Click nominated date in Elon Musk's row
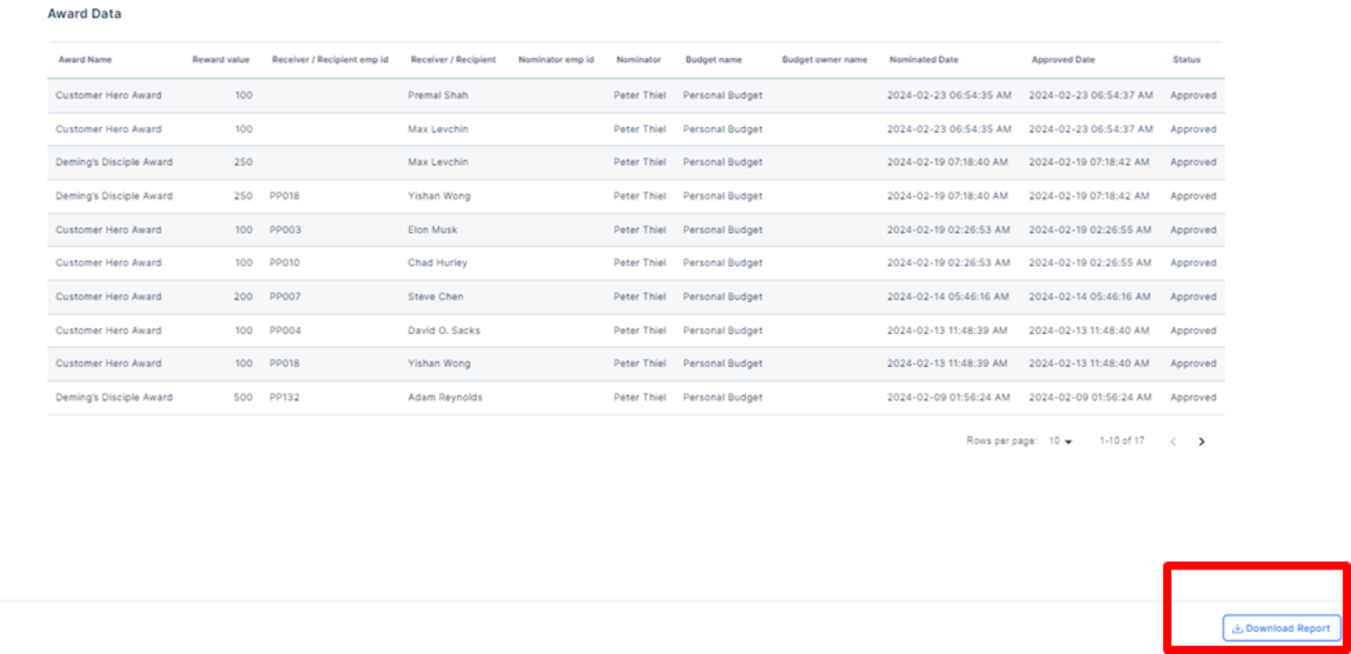 click(949, 230)
